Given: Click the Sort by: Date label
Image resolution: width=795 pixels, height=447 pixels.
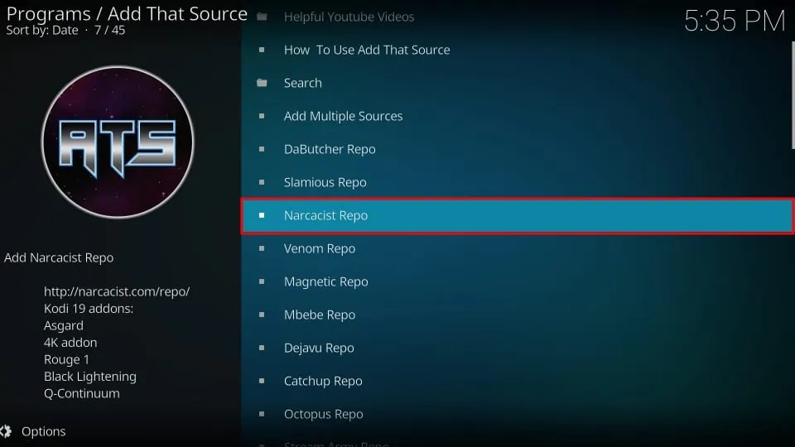Looking at the screenshot, I should coord(42,31).
